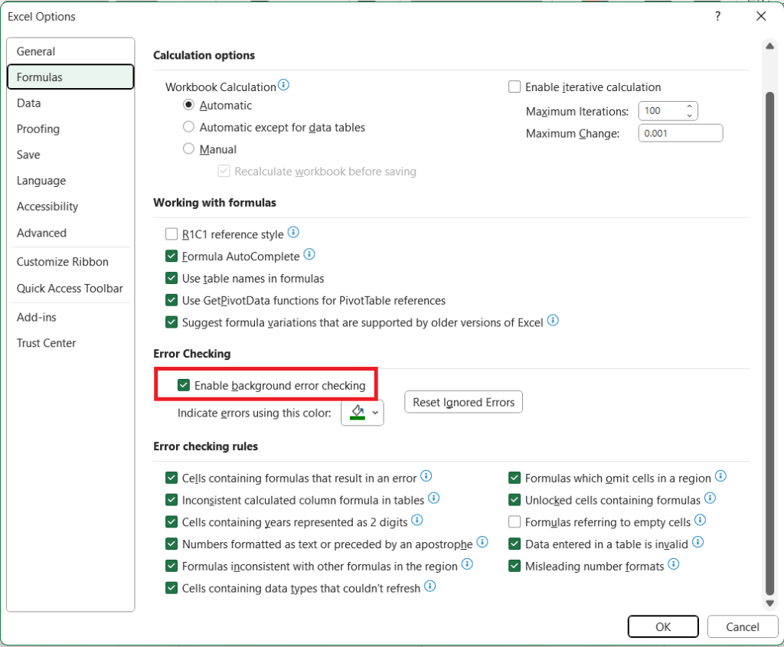Click the Reset Ignored Errors button
Screen dimensions: 784x647
coord(463,401)
